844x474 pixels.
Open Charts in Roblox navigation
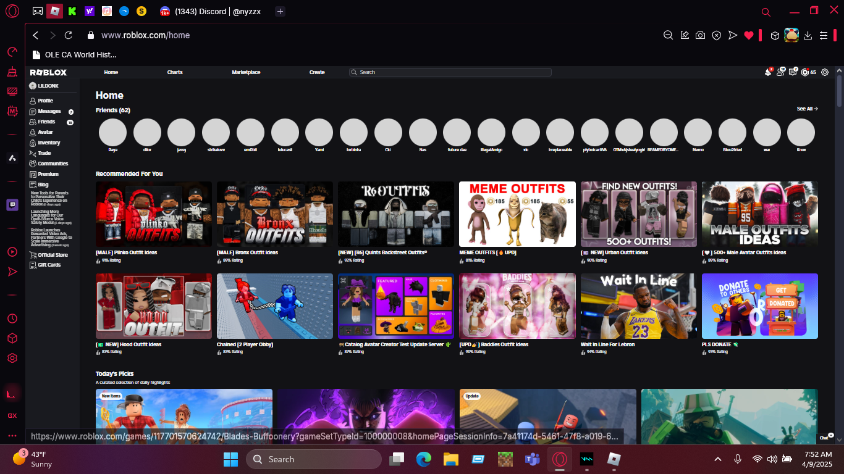pos(175,72)
